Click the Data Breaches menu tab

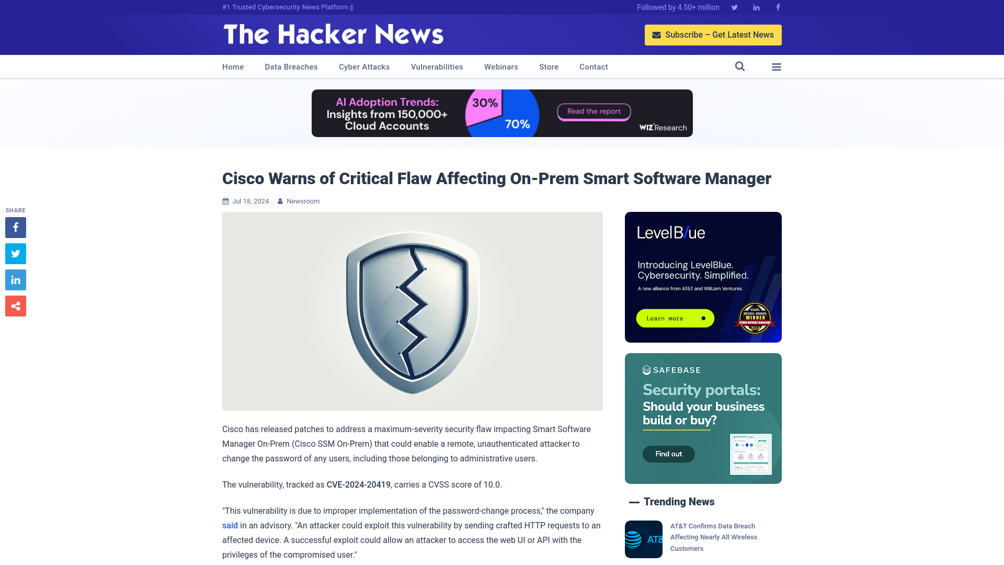tap(291, 66)
